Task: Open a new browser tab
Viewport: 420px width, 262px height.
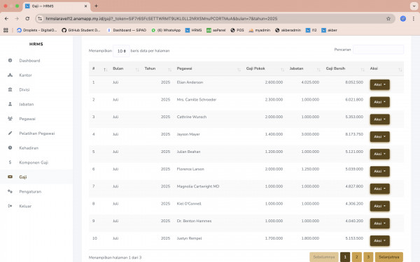Action: (x=96, y=6)
